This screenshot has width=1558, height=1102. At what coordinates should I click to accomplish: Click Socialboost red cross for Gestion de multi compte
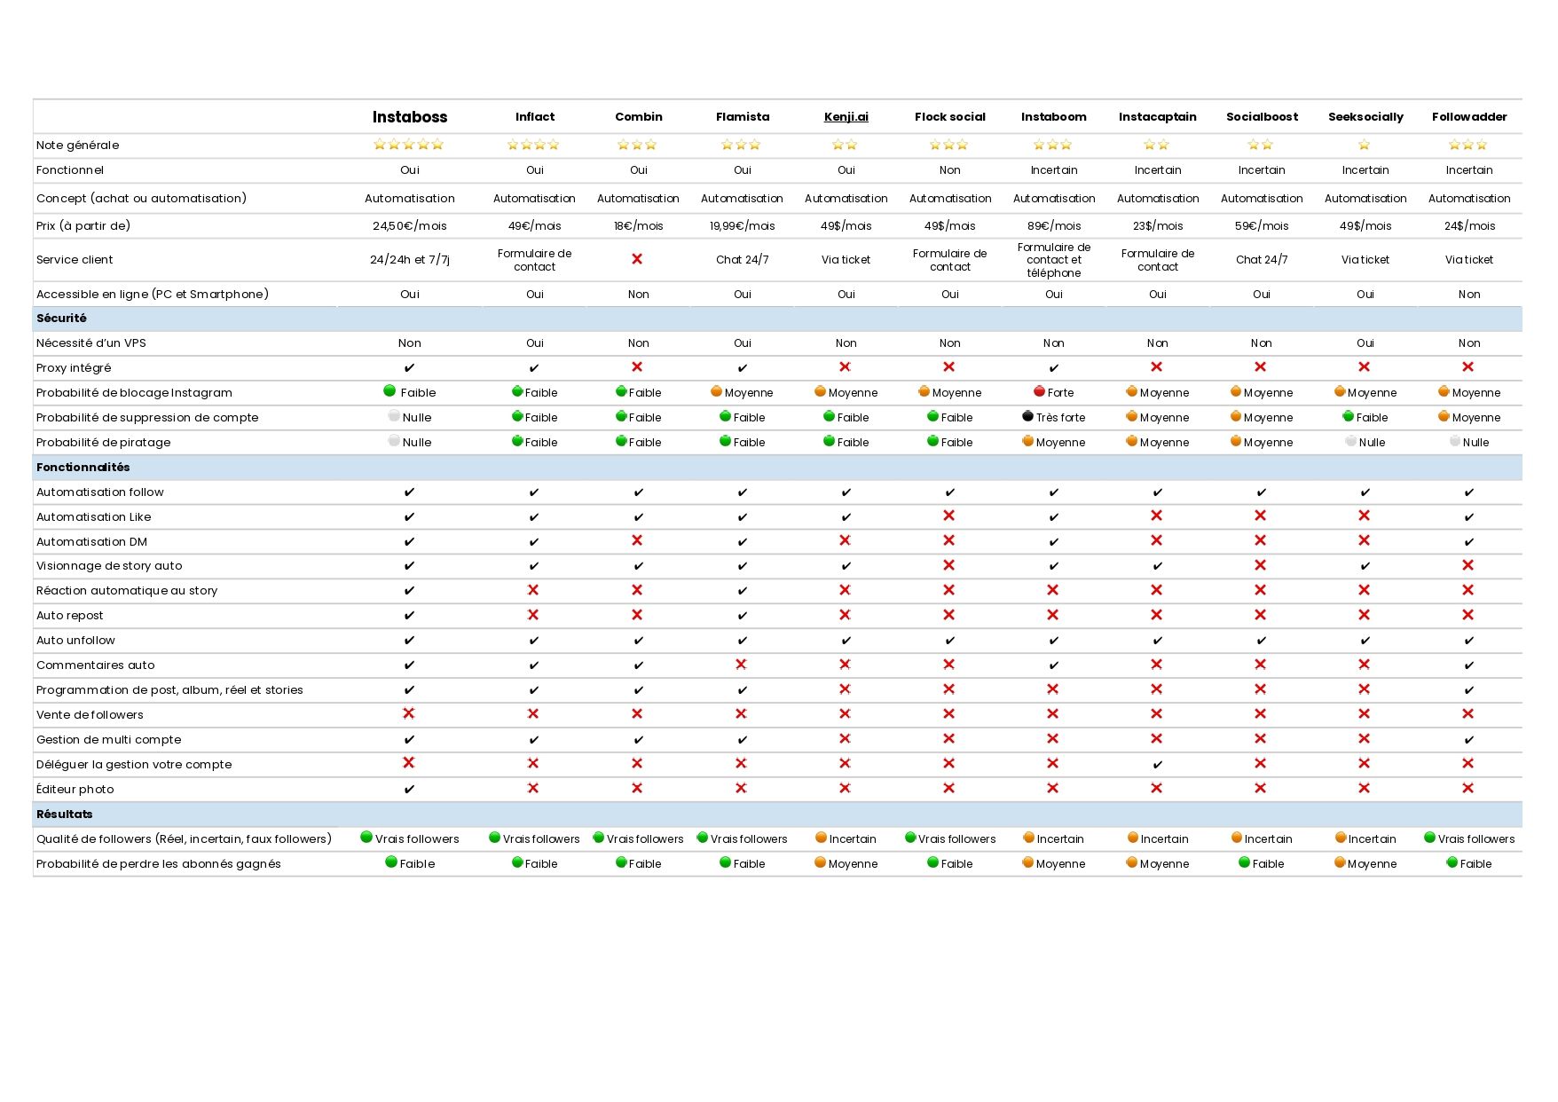1261,738
